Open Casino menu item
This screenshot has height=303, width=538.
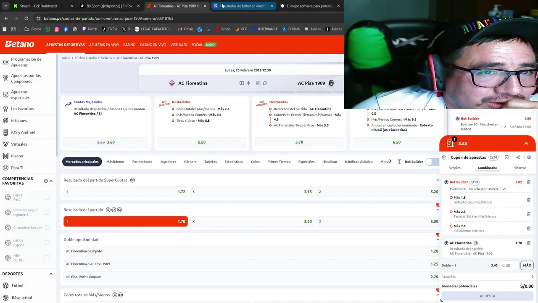(x=129, y=45)
